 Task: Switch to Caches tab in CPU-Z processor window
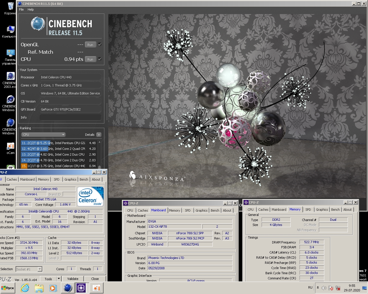pyautogui.click(x=12, y=179)
